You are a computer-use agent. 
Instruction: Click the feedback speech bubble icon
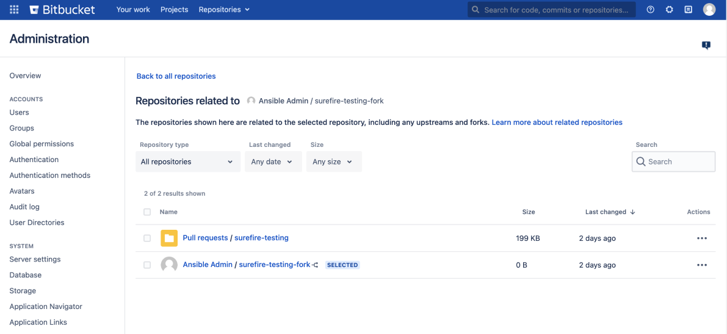point(706,45)
